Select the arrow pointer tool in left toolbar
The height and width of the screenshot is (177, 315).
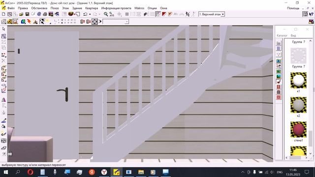click(3, 29)
